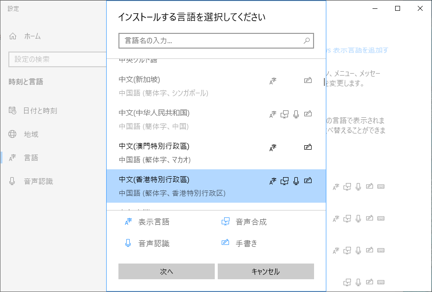Click the 表示言語 legend icon in the dialog
The width and height of the screenshot is (432, 292).
(x=128, y=221)
